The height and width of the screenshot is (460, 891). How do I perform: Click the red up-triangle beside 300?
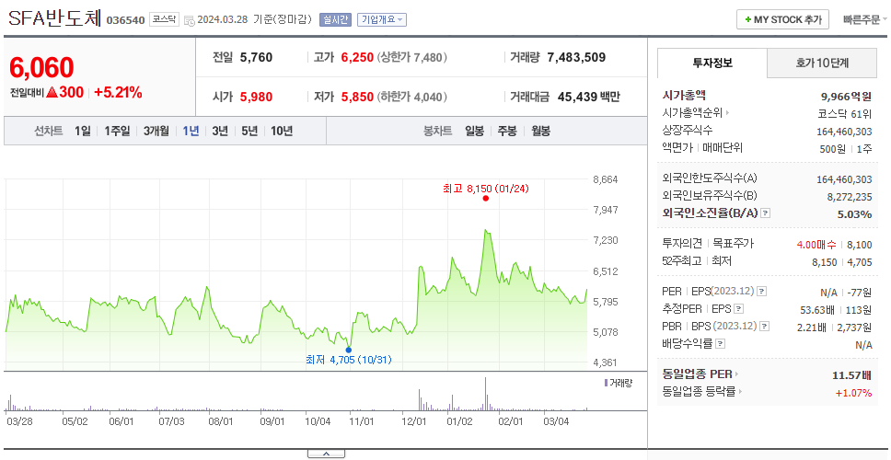coord(52,92)
